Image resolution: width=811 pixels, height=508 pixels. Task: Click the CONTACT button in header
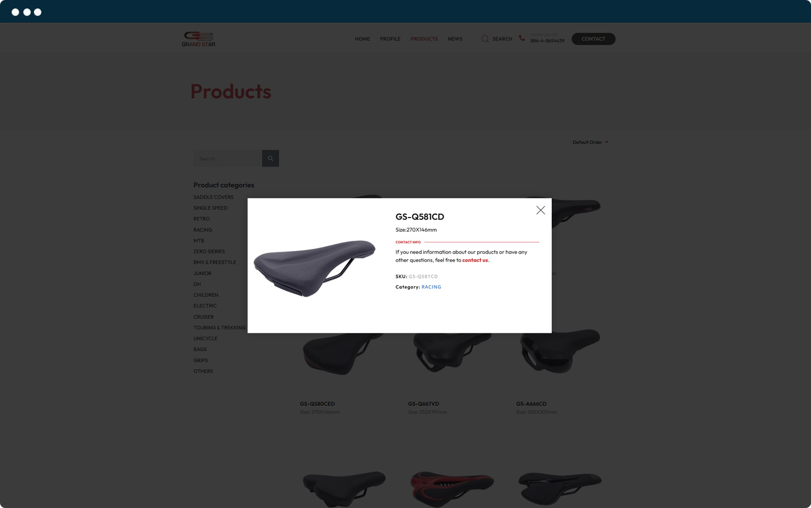pos(593,39)
